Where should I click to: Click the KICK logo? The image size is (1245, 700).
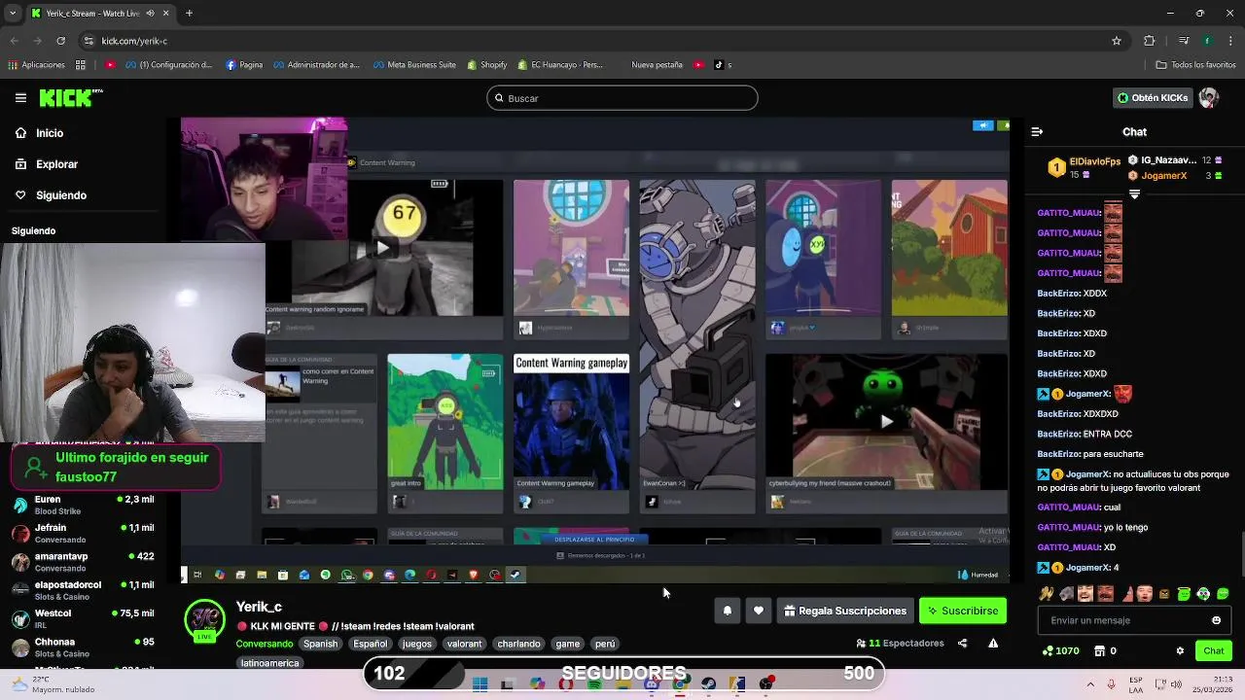coord(71,97)
